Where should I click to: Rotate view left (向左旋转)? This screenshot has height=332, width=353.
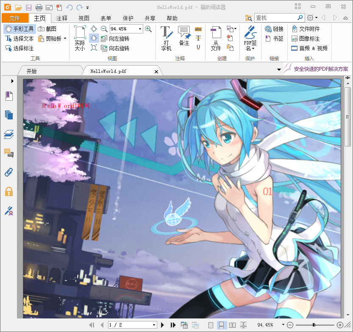(115, 39)
